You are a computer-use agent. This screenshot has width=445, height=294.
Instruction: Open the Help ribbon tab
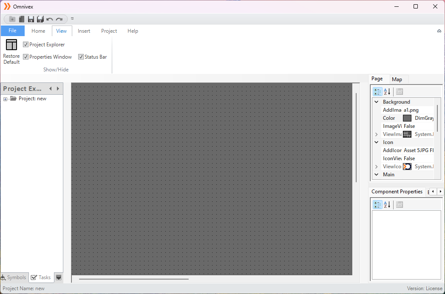point(133,31)
